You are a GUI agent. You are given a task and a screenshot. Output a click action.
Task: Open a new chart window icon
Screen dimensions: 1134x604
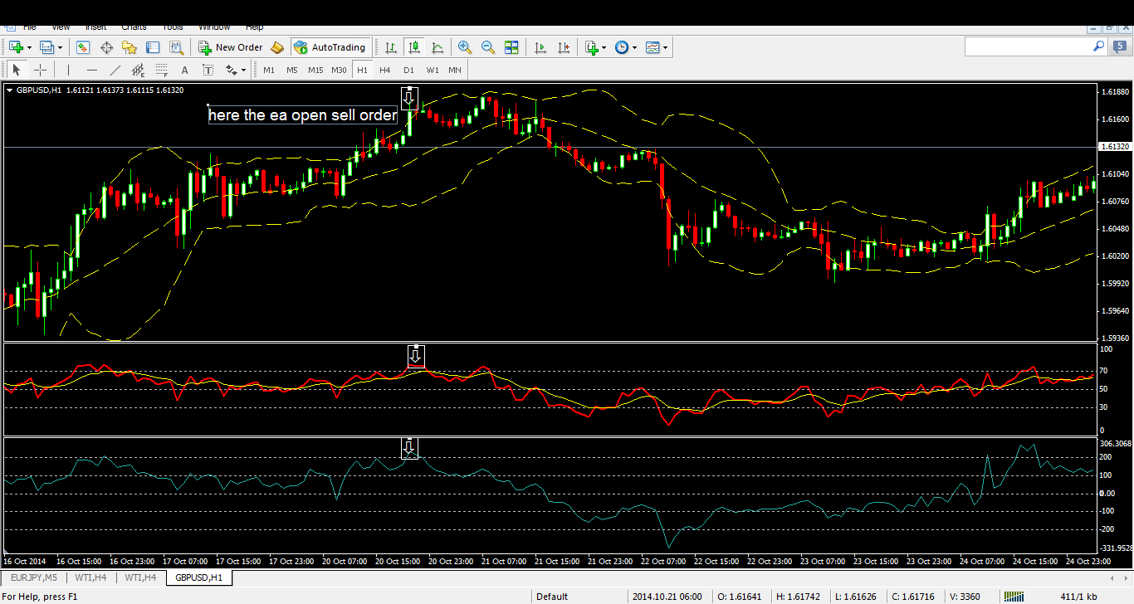point(16,47)
